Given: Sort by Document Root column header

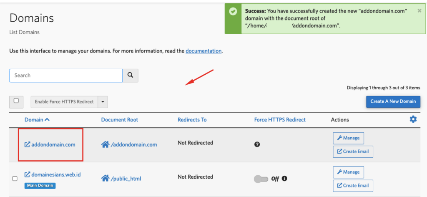Looking at the screenshot, I should 120,120.
